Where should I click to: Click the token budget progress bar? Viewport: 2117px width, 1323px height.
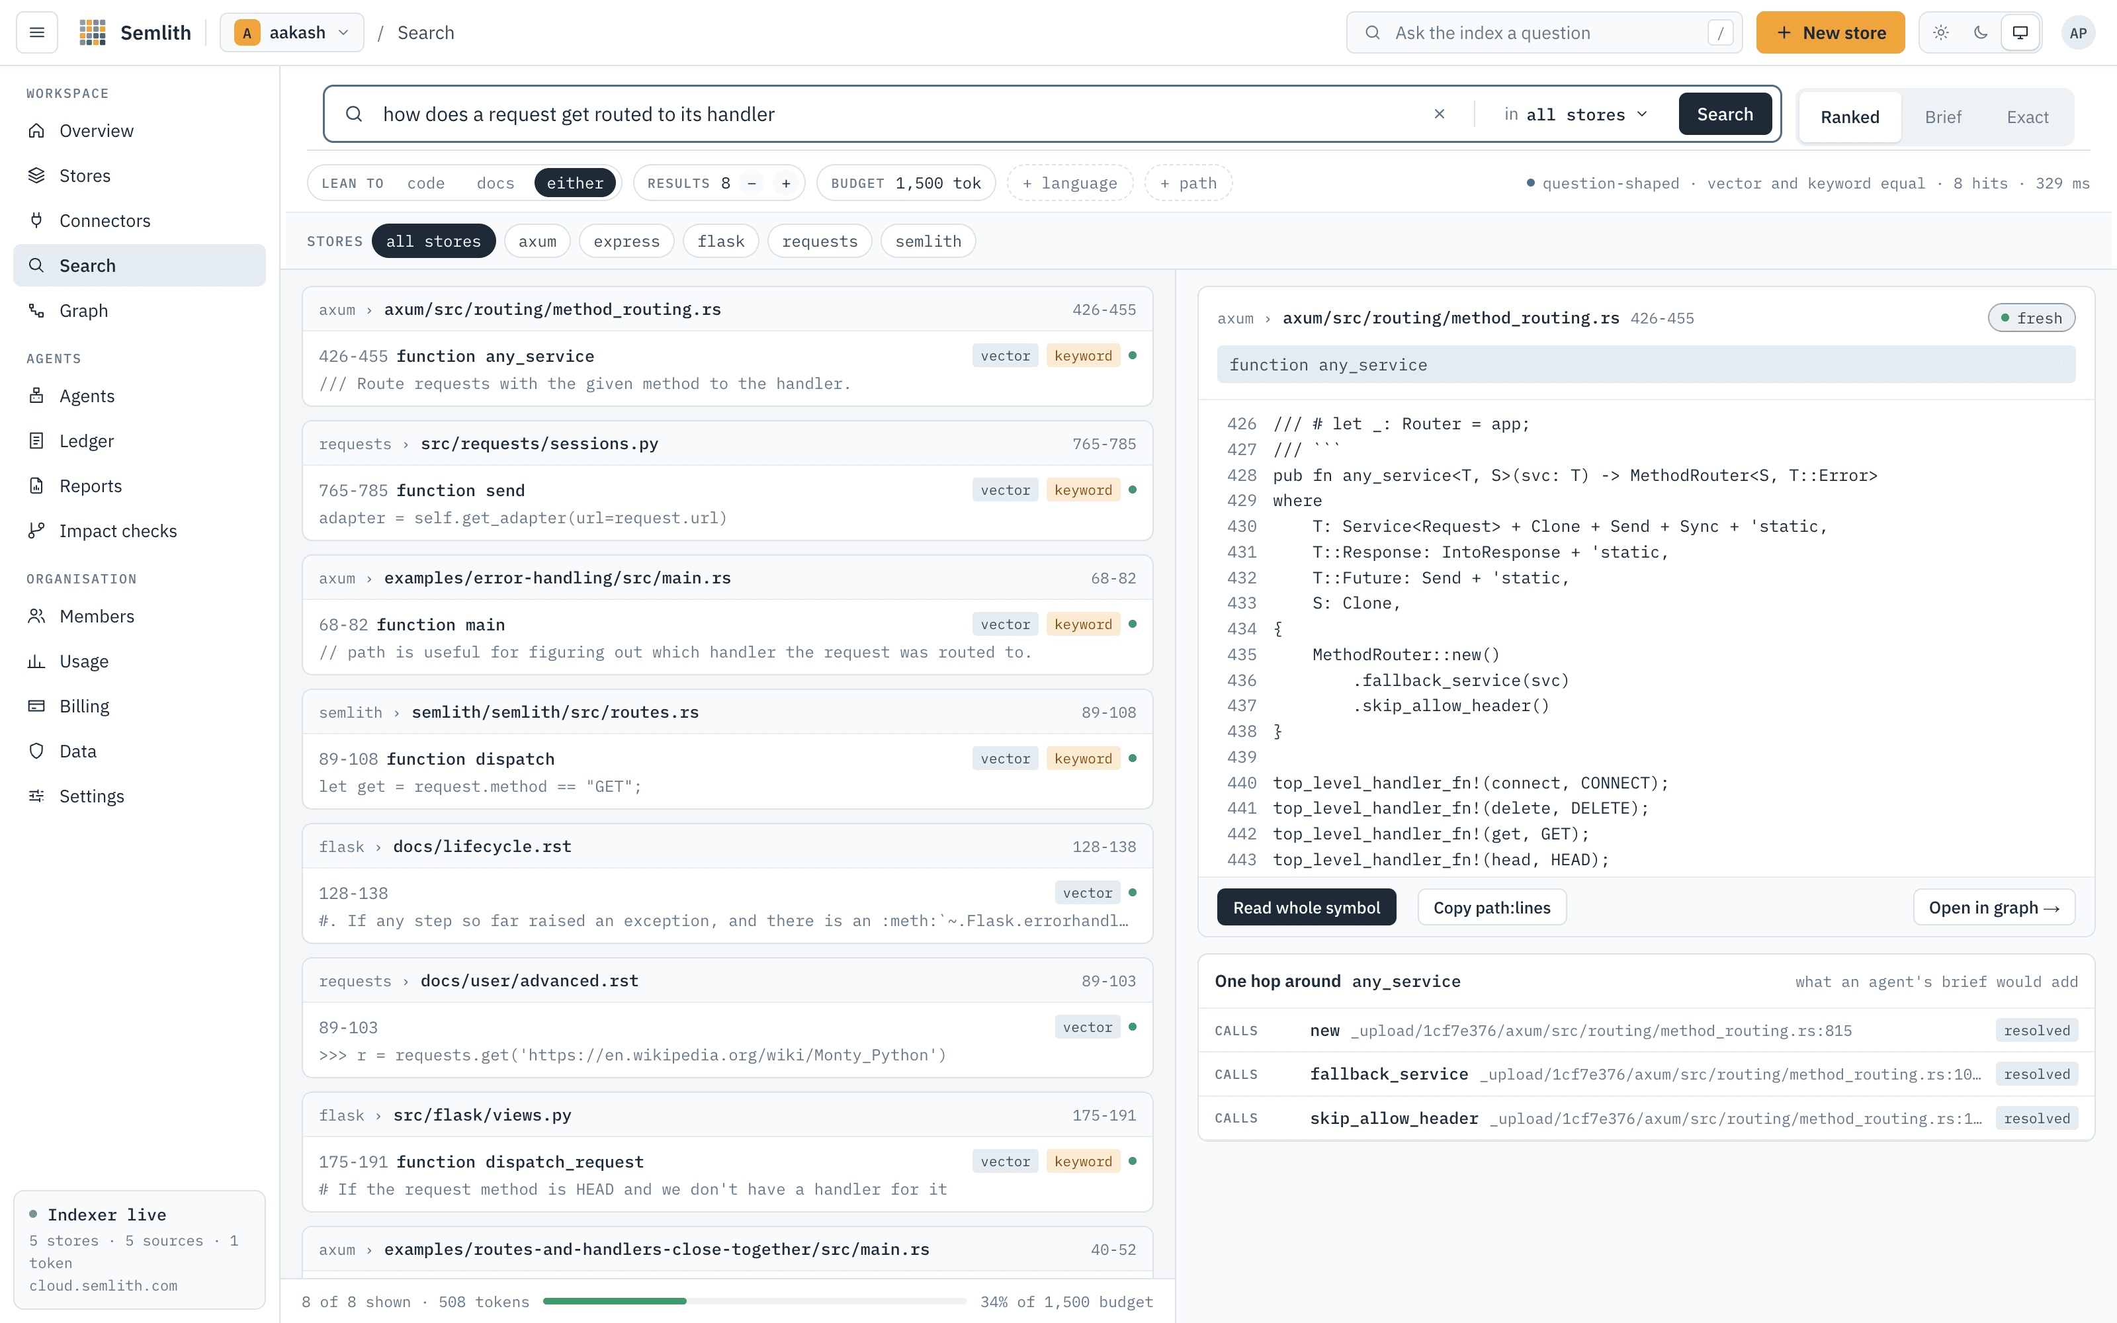[754, 1301]
